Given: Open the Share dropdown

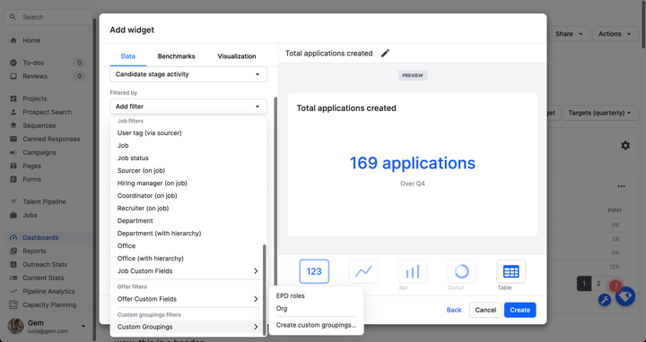Looking at the screenshot, I should click(569, 34).
